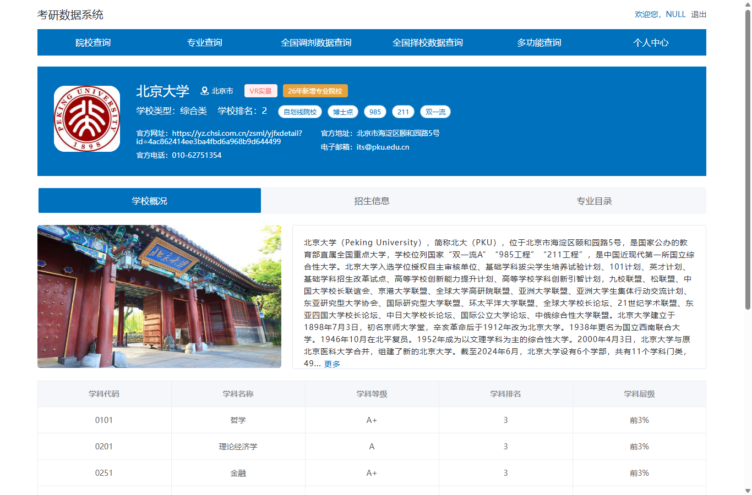
Task: Click the 理论经济学 subject name cell
Action: click(x=238, y=447)
